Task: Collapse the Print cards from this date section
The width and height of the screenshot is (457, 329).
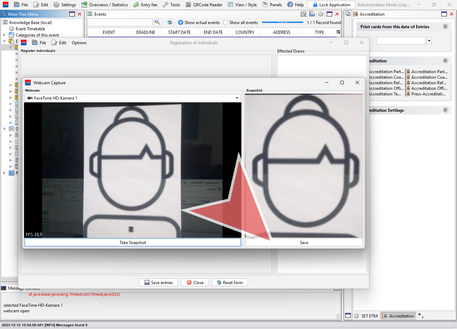Action: click(445, 27)
